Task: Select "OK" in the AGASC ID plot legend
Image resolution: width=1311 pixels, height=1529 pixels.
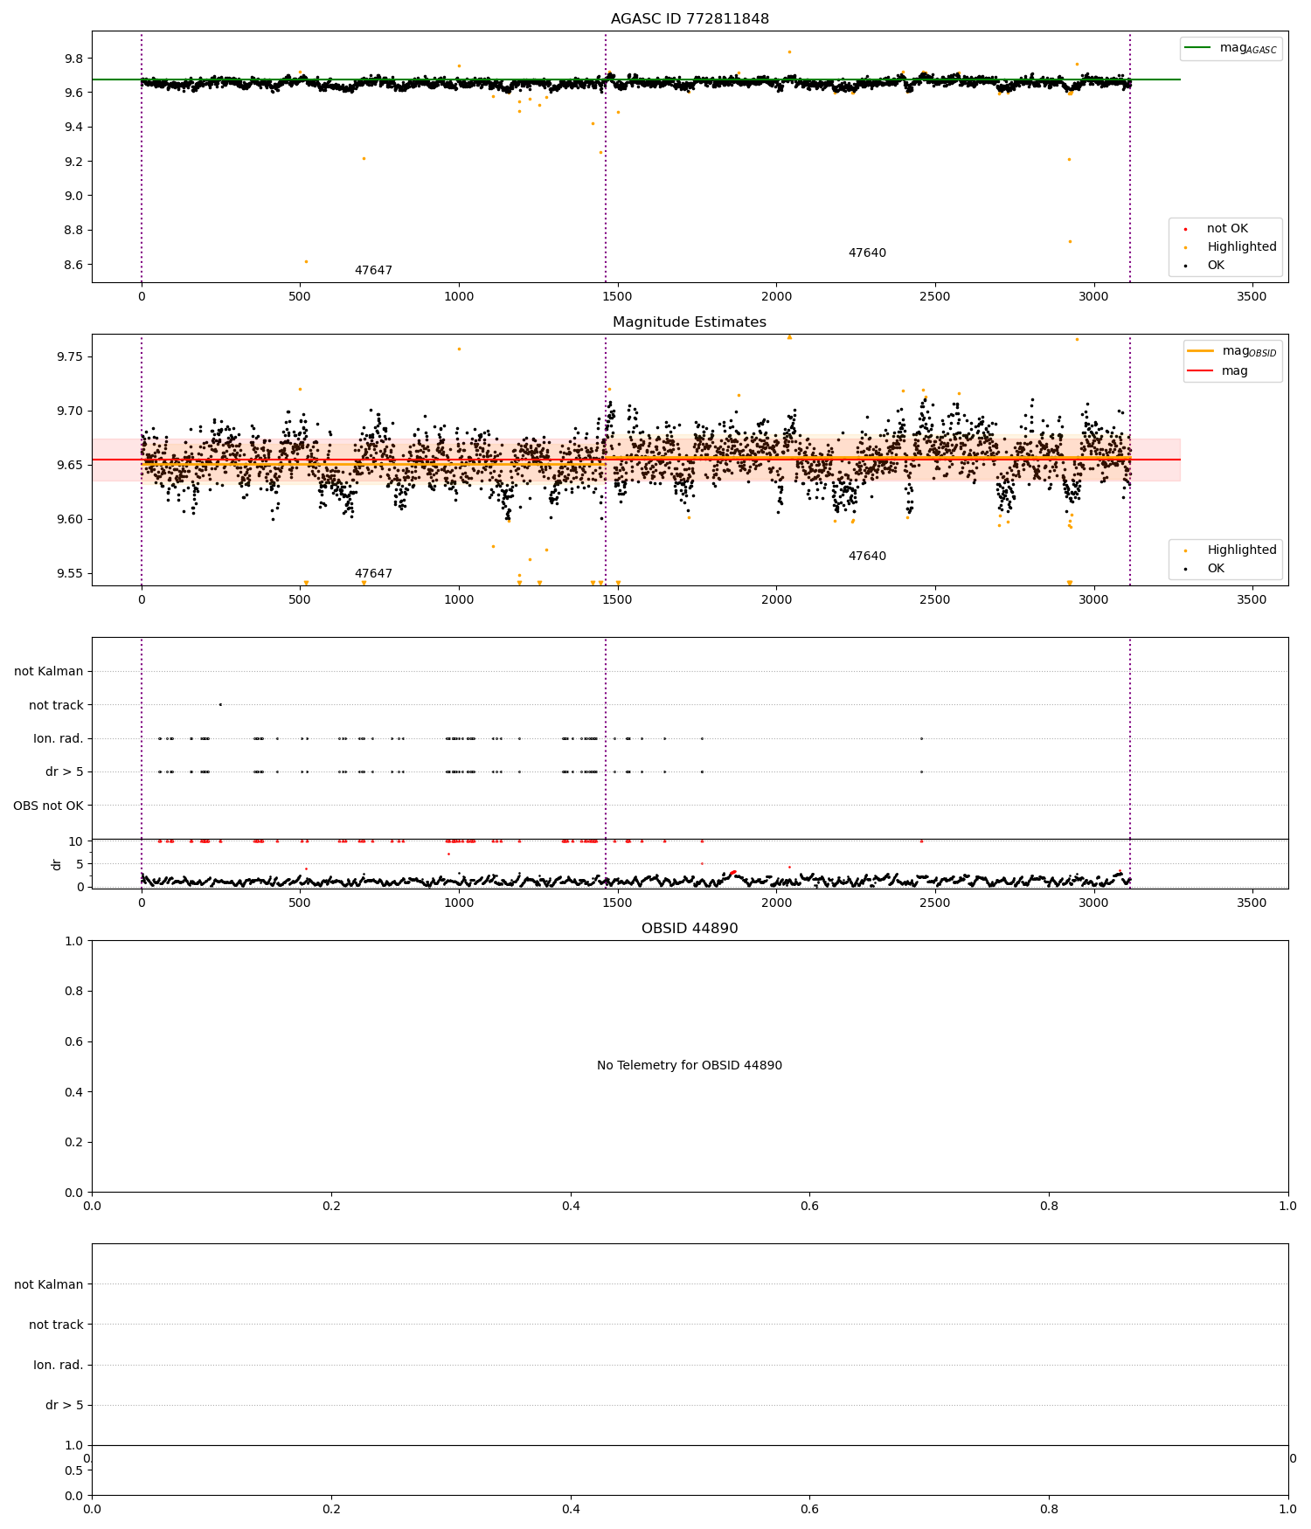Action: coord(1216,266)
